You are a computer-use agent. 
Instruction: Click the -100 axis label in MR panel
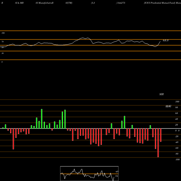(177, 160)
